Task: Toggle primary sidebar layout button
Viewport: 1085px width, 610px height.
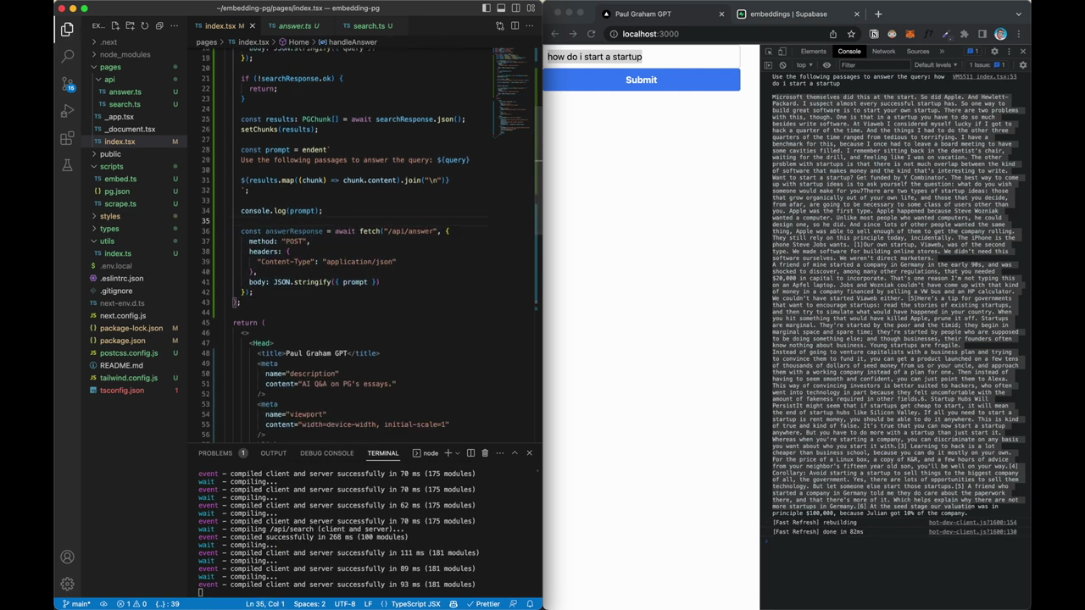Action: (487, 8)
